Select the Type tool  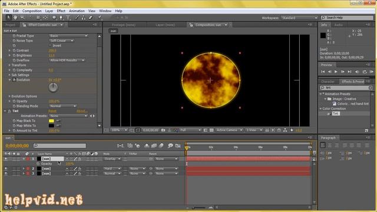coord(68,17)
